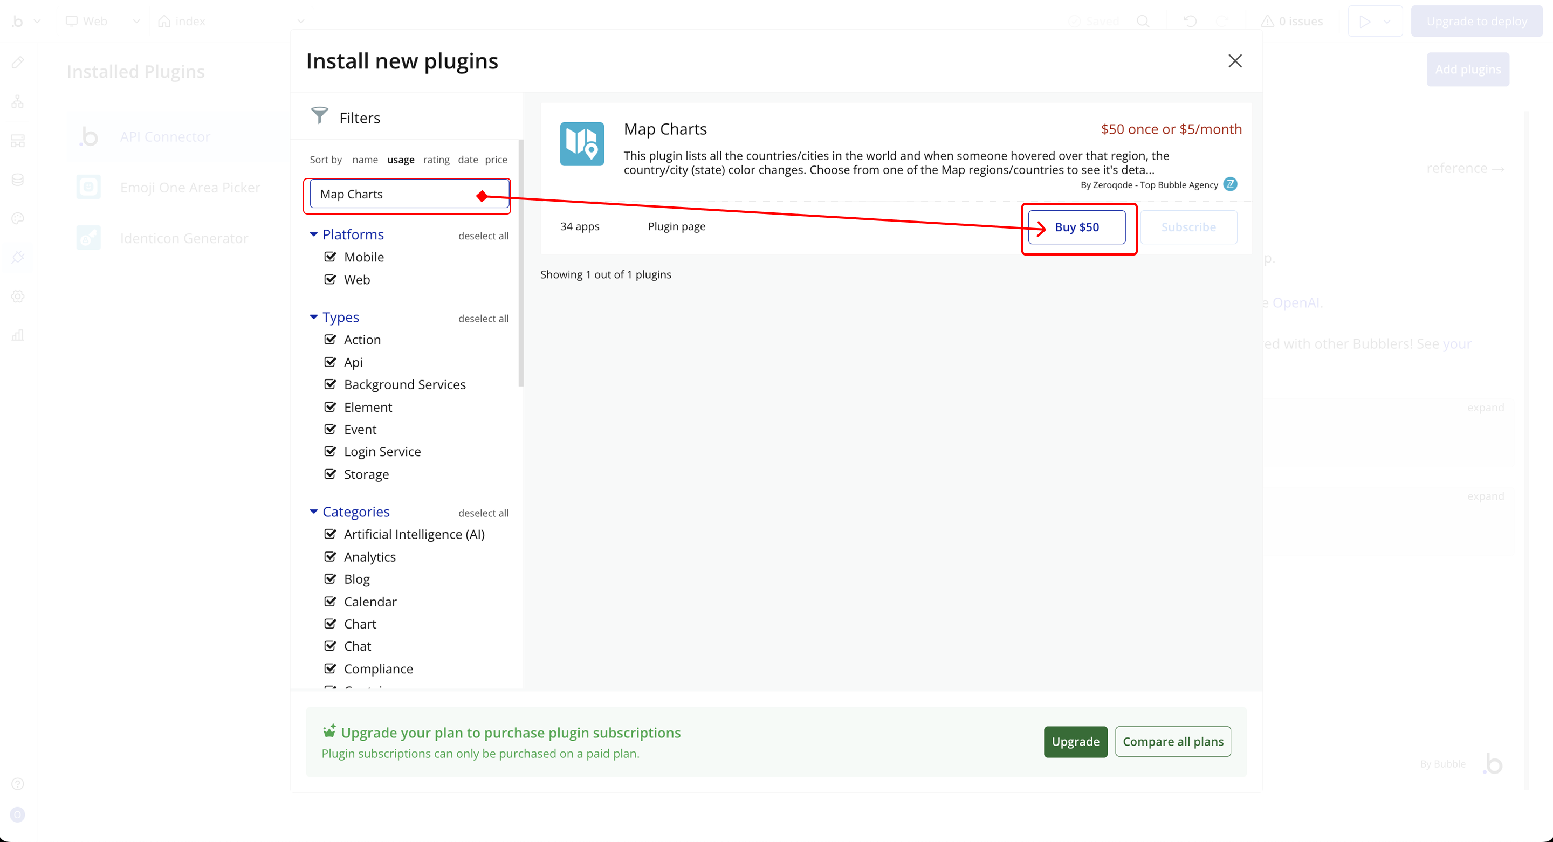Click the Zeroqode agency badge icon

coord(1230,184)
